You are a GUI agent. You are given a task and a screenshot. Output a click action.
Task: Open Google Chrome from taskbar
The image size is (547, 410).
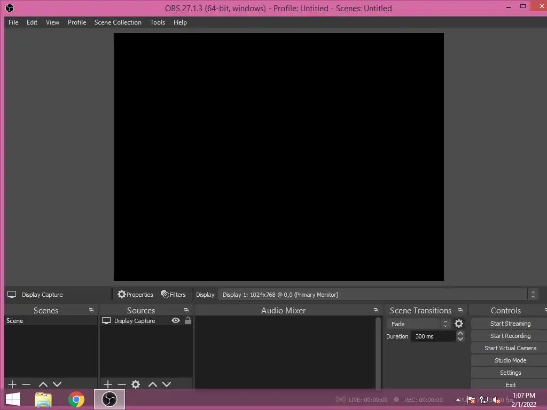76,399
